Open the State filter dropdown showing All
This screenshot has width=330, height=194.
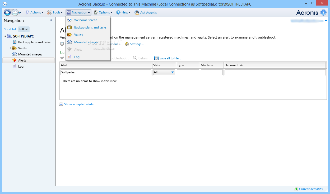[164, 72]
